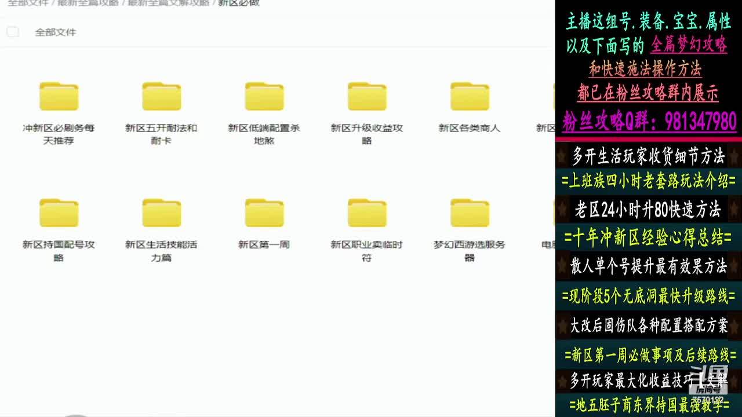742x417 pixels.
Task: Click the 新区升级收益攻略 folder name text
Action: (366, 134)
